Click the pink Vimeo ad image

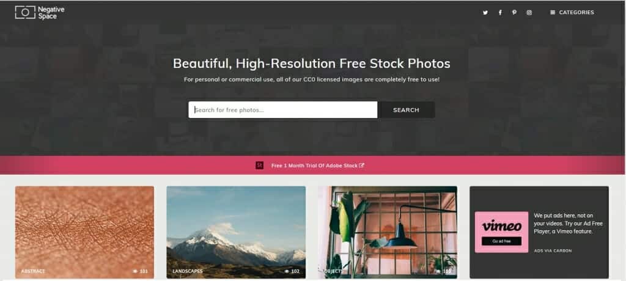pos(501,232)
